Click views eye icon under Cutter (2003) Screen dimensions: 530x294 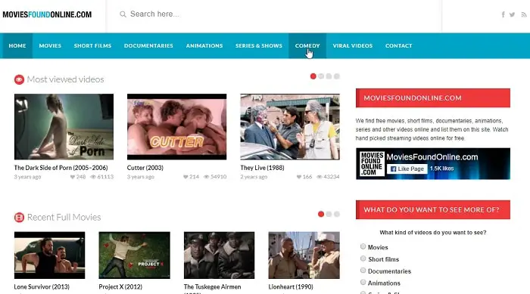coord(206,177)
